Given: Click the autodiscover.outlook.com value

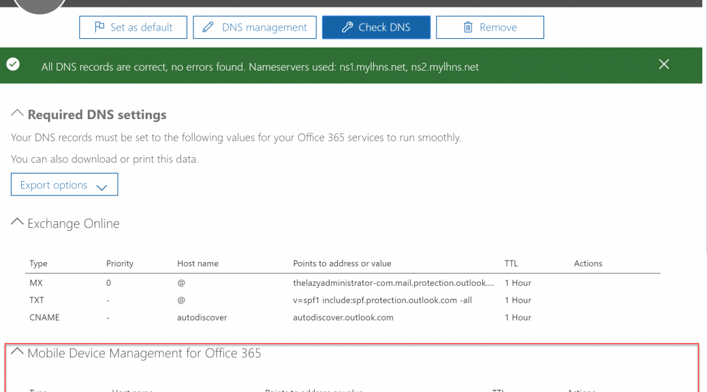Looking at the screenshot, I should [x=343, y=317].
